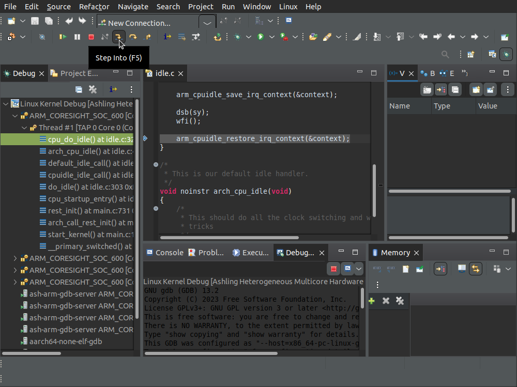Toggle the Memory view split pane button
517x387 pixels.
pos(462,269)
